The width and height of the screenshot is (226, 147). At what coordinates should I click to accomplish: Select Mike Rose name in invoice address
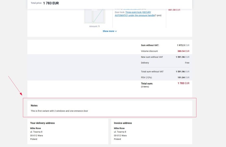[x=119, y=128]
